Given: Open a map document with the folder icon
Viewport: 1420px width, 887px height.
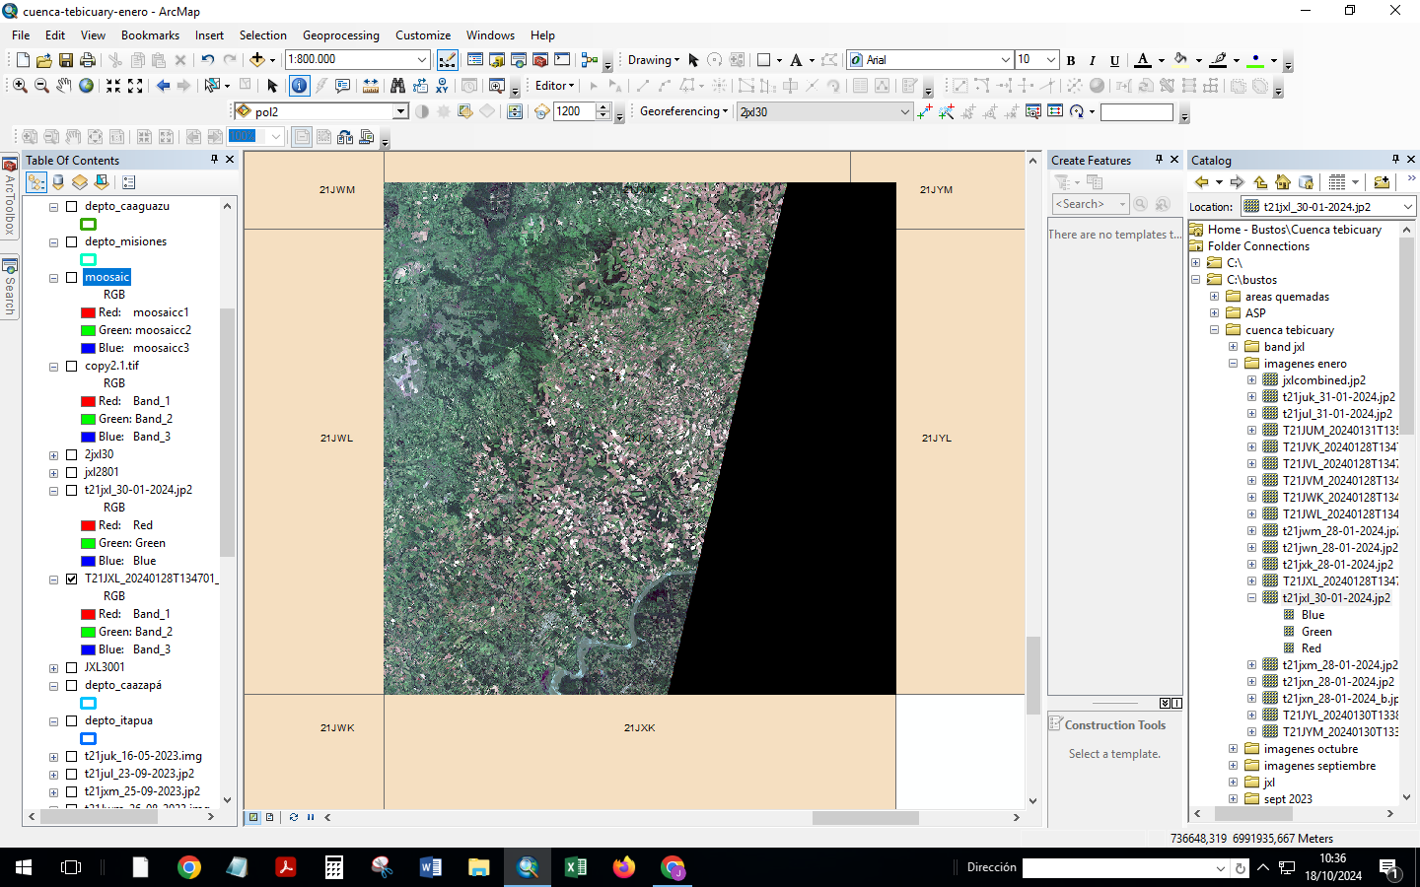Looking at the screenshot, I should (x=43, y=60).
